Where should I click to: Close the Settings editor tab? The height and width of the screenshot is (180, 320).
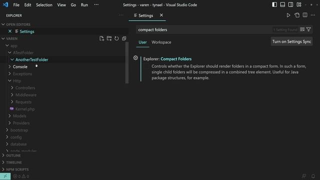pyautogui.click(x=161, y=15)
